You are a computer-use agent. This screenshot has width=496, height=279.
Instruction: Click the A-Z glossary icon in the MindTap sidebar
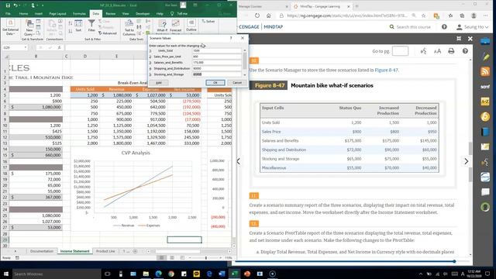coord(485,102)
